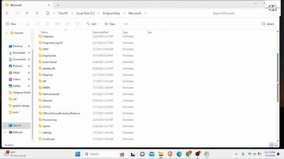Image resolution: width=284 pixels, height=159 pixels.
Task: Open Microsoft Edge from the taskbar
Action: (179, 154)
